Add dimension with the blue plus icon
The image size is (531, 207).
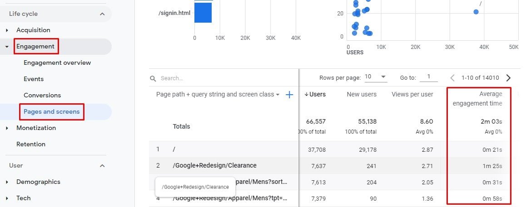(x=289, y=95)
